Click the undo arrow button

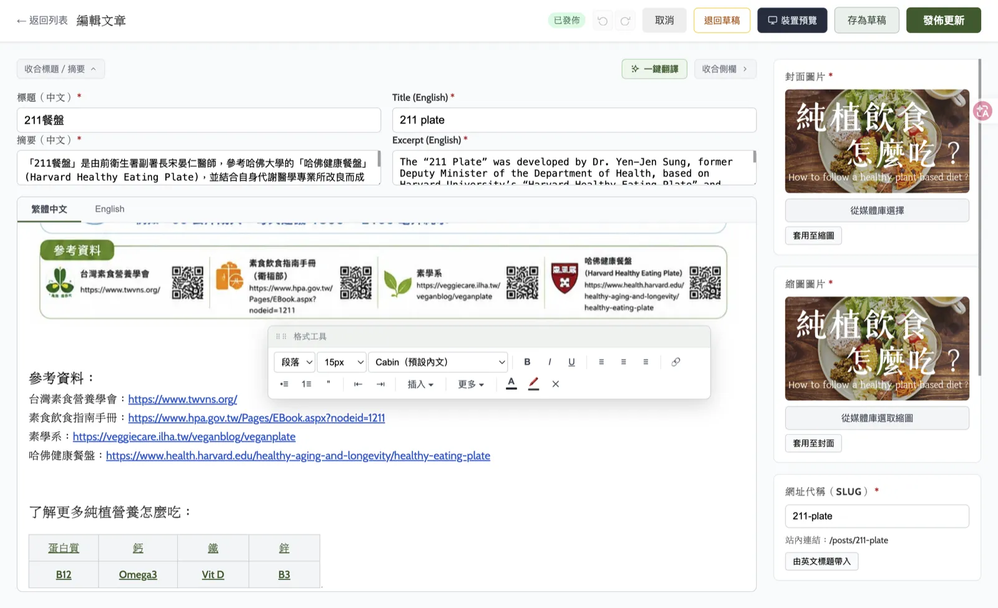click(603, 21)
